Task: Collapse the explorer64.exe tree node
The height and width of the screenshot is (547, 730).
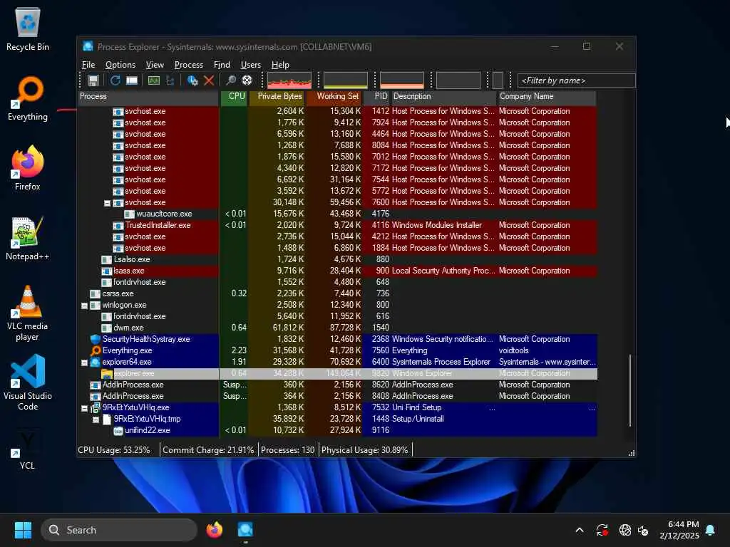Action: pos(84,363)
